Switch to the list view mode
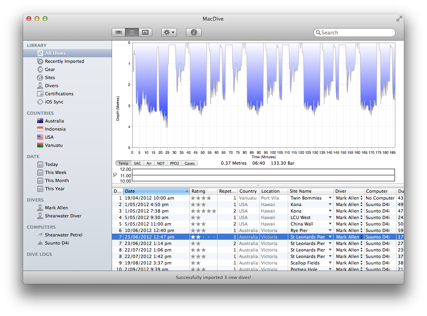The width and height of the screenshot is (427, 316). pos(132,32)
